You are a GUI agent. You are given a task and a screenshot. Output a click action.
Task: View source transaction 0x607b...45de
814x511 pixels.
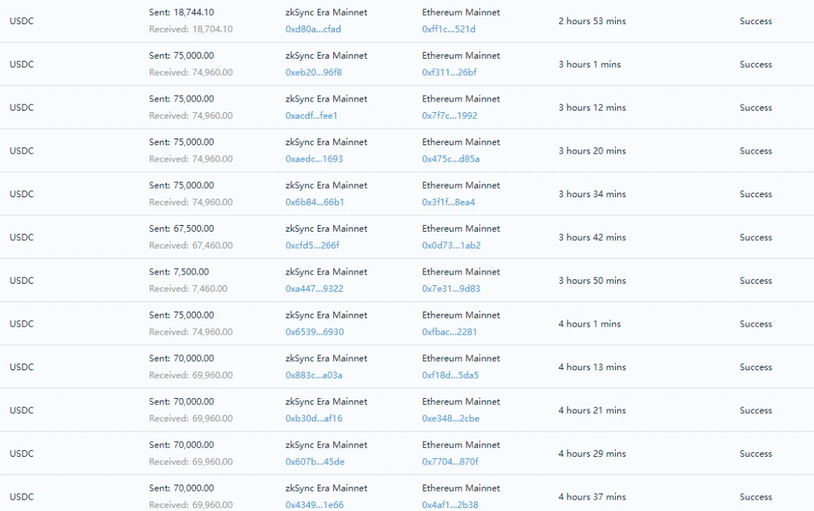[x=315, y=462]
